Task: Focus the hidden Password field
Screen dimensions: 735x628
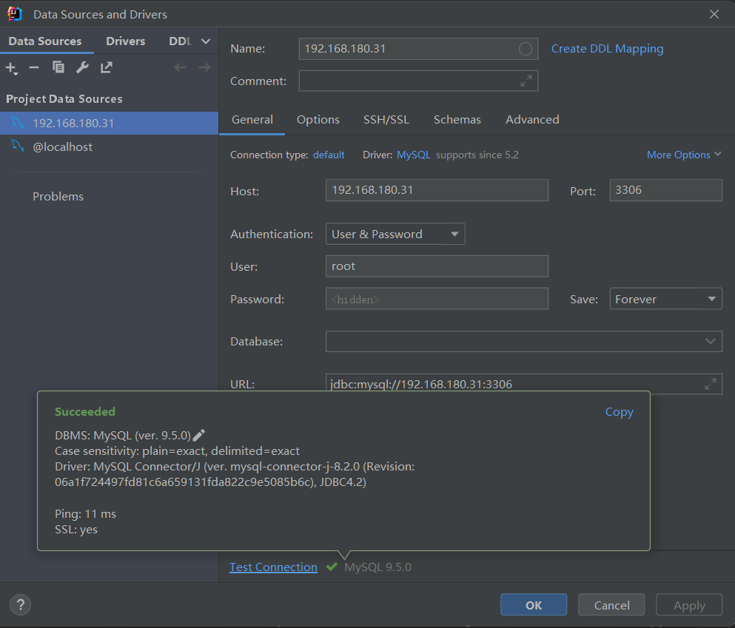Action: [x=437, y=299]
